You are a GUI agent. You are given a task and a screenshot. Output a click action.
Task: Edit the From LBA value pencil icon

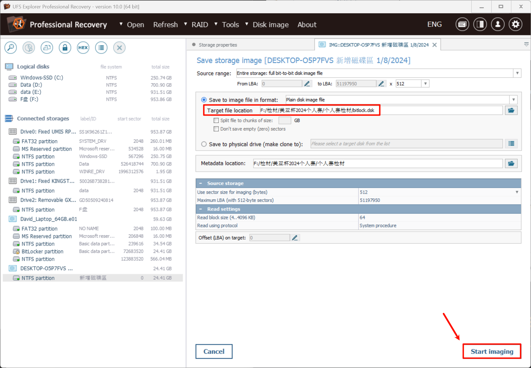(307, 84)
